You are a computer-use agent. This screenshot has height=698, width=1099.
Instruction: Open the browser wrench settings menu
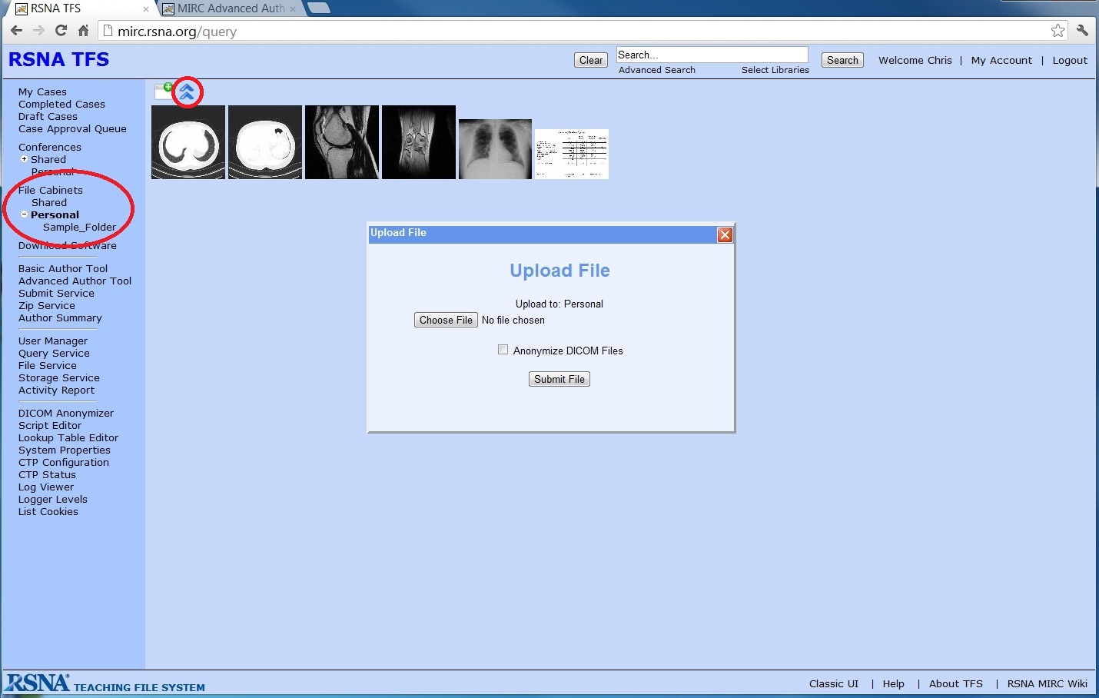coord(1083,31)
